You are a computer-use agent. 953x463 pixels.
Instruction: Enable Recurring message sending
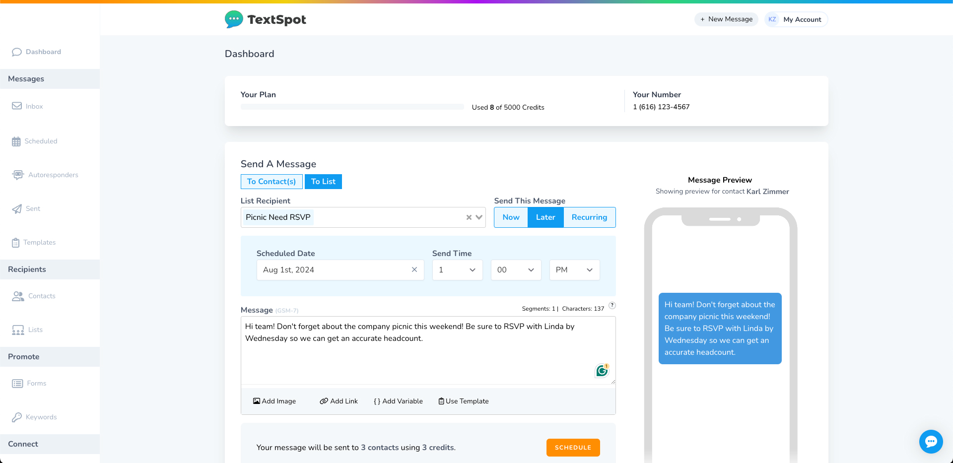coord(589,217)
